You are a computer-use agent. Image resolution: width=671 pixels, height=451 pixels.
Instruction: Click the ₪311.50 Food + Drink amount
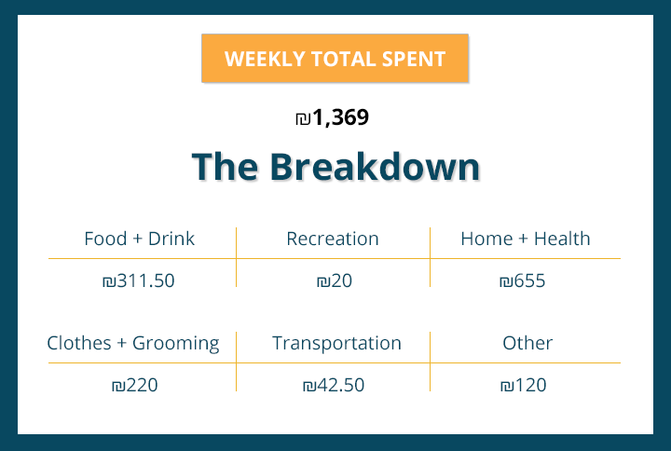coord(138,280)
